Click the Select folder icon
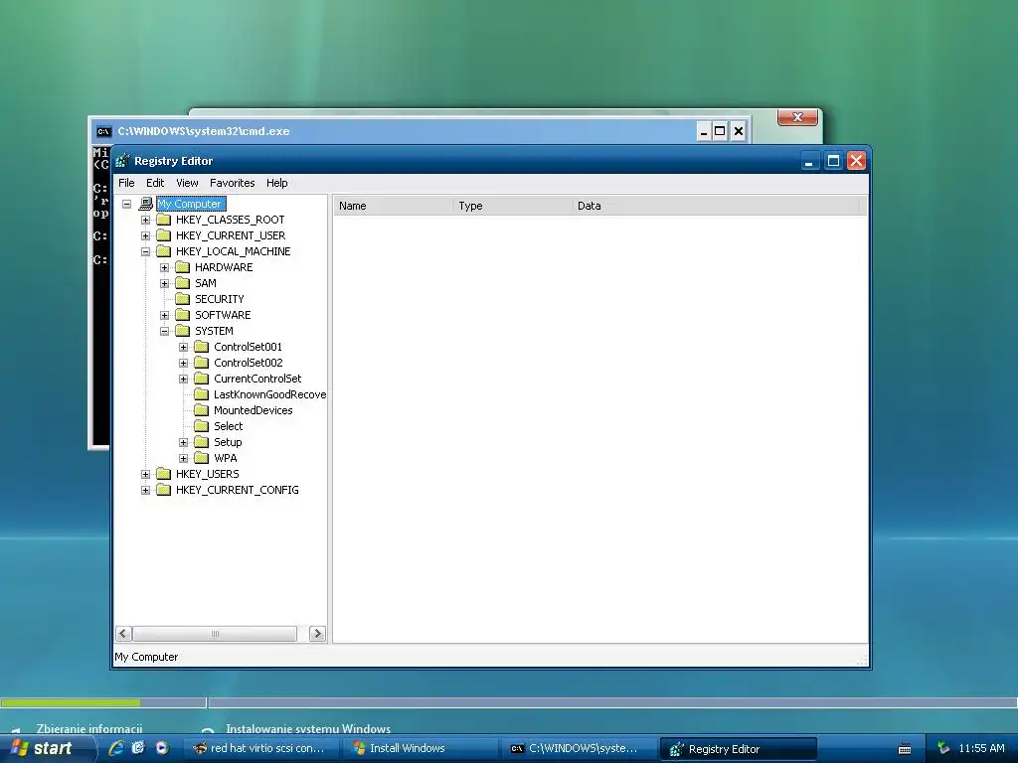Screen dimensions: 1018x763 pos(201,426)
